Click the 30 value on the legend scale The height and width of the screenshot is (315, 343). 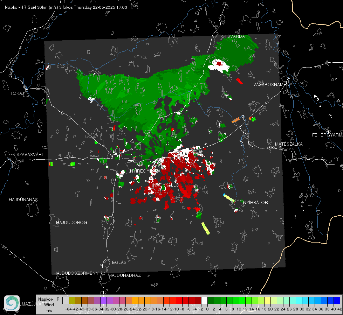pyautogui.click(x=302, y=309)
